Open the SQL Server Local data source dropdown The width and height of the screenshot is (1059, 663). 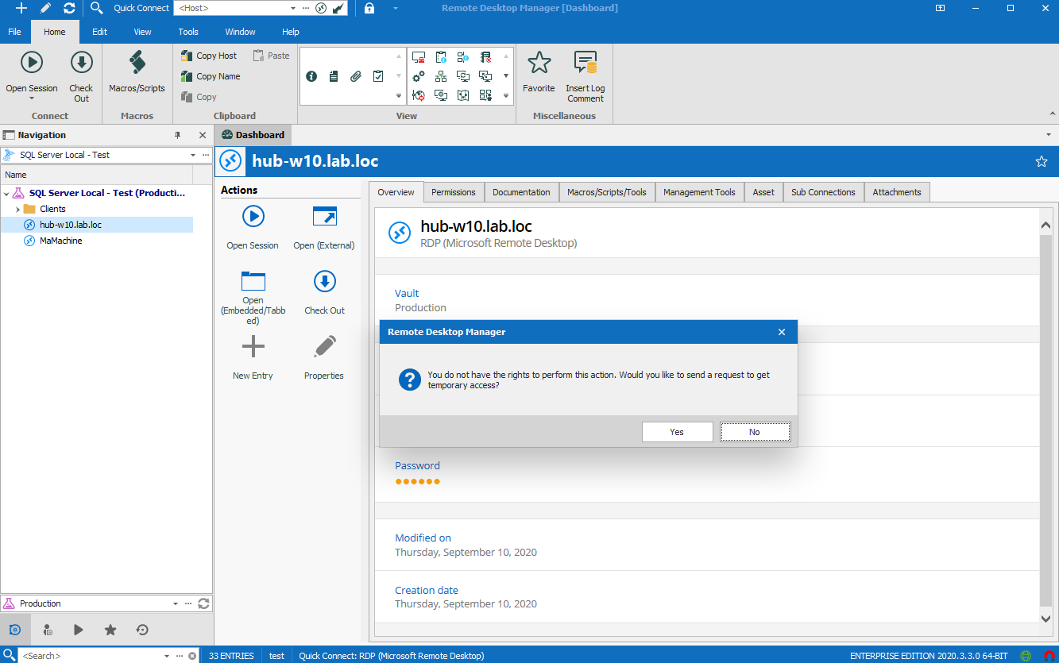point(193,155)
